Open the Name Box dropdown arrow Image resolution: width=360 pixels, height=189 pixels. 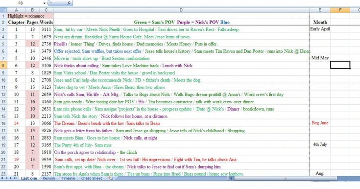pyautogui.click(x=44, y=3)
